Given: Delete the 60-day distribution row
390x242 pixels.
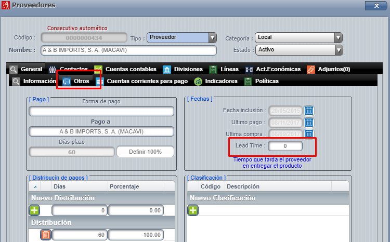Looking at the screenshot, I should (46, 235).
